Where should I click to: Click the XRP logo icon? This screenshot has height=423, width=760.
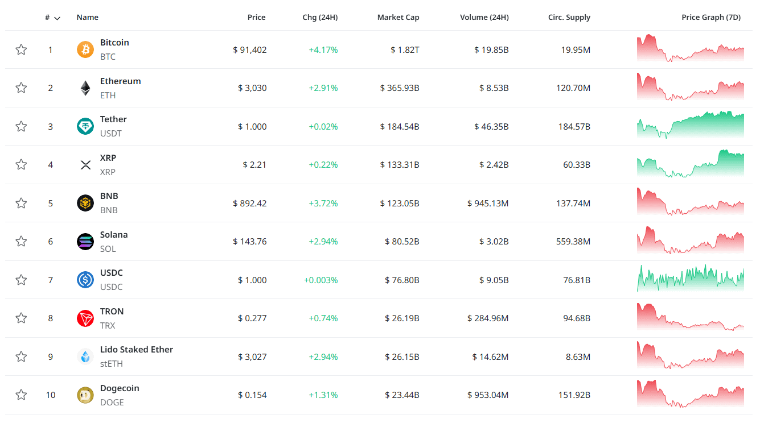85,165
